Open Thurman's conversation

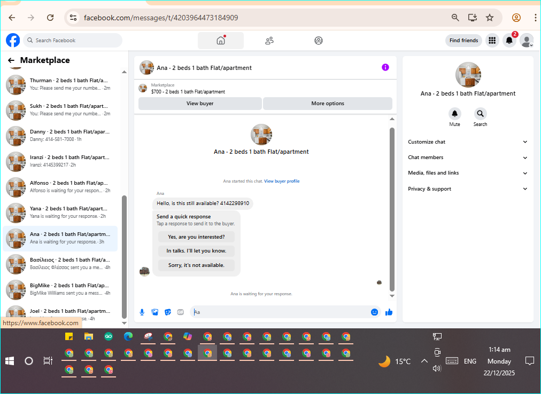60,84
